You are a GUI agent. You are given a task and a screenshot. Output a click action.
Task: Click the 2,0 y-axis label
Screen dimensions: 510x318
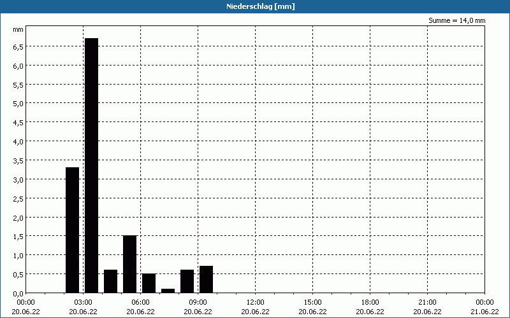point(18,218)
